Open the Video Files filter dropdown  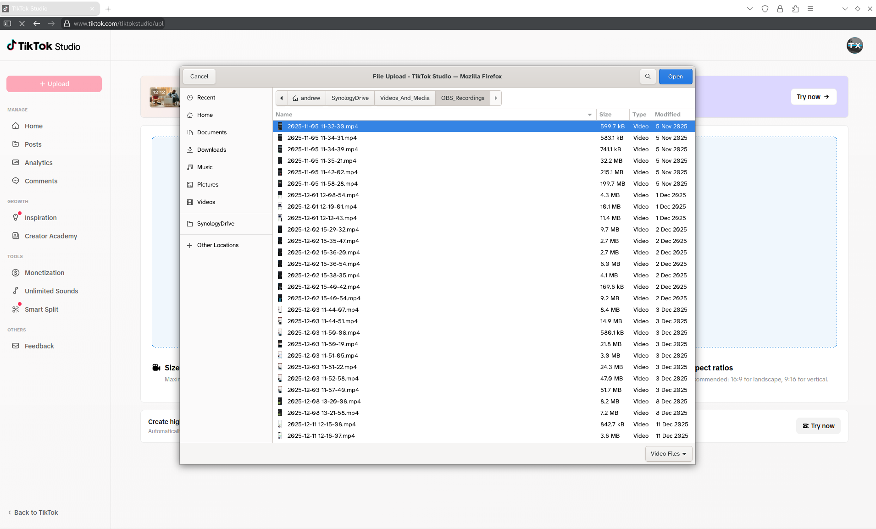668,454
